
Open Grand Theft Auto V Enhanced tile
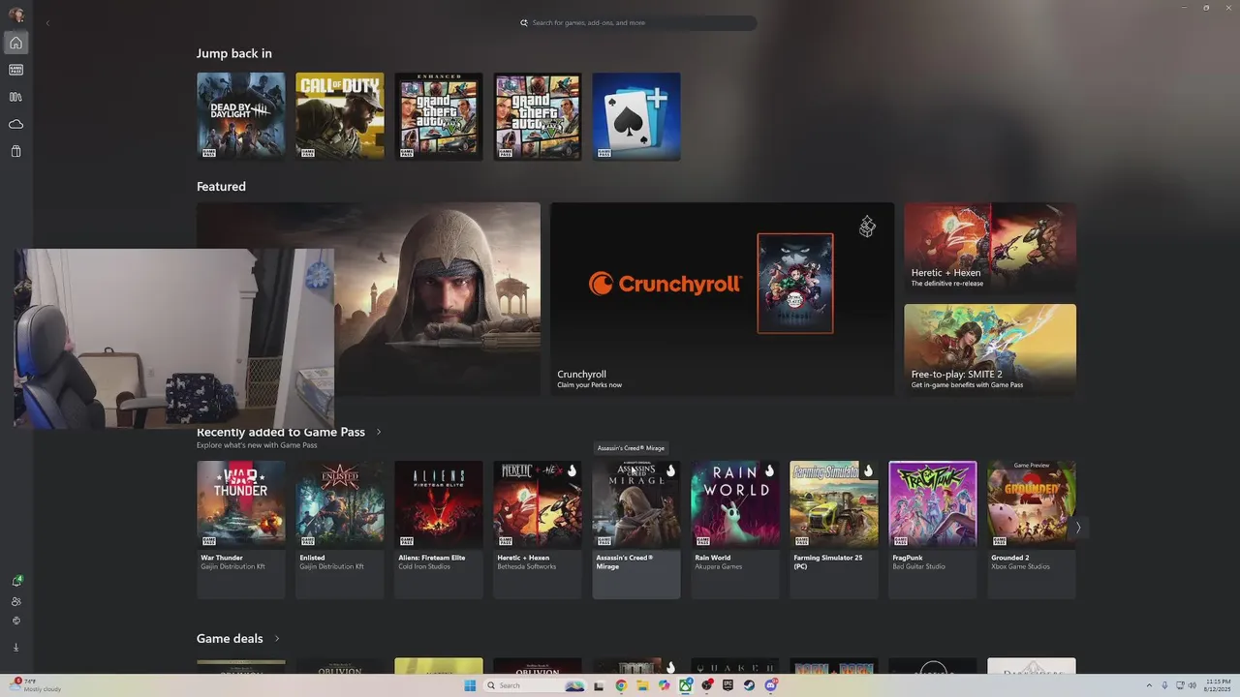[x=439, y=116]
